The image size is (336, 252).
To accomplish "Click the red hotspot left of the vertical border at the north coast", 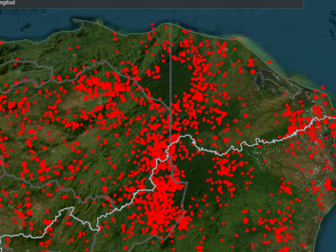I will [166, 28].
